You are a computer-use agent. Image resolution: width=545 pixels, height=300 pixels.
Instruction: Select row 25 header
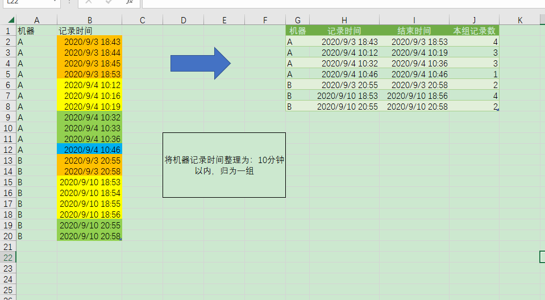[x=8, y=290]
